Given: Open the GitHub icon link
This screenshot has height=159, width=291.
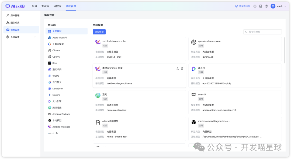Looking at the screenshot, I should coord(255,6).
